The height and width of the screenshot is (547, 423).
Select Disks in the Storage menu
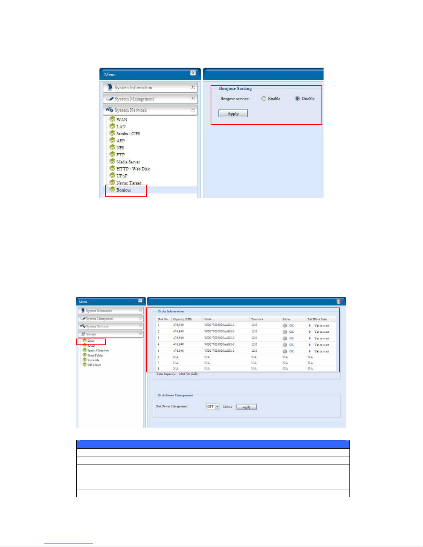(x=91, y=341)
